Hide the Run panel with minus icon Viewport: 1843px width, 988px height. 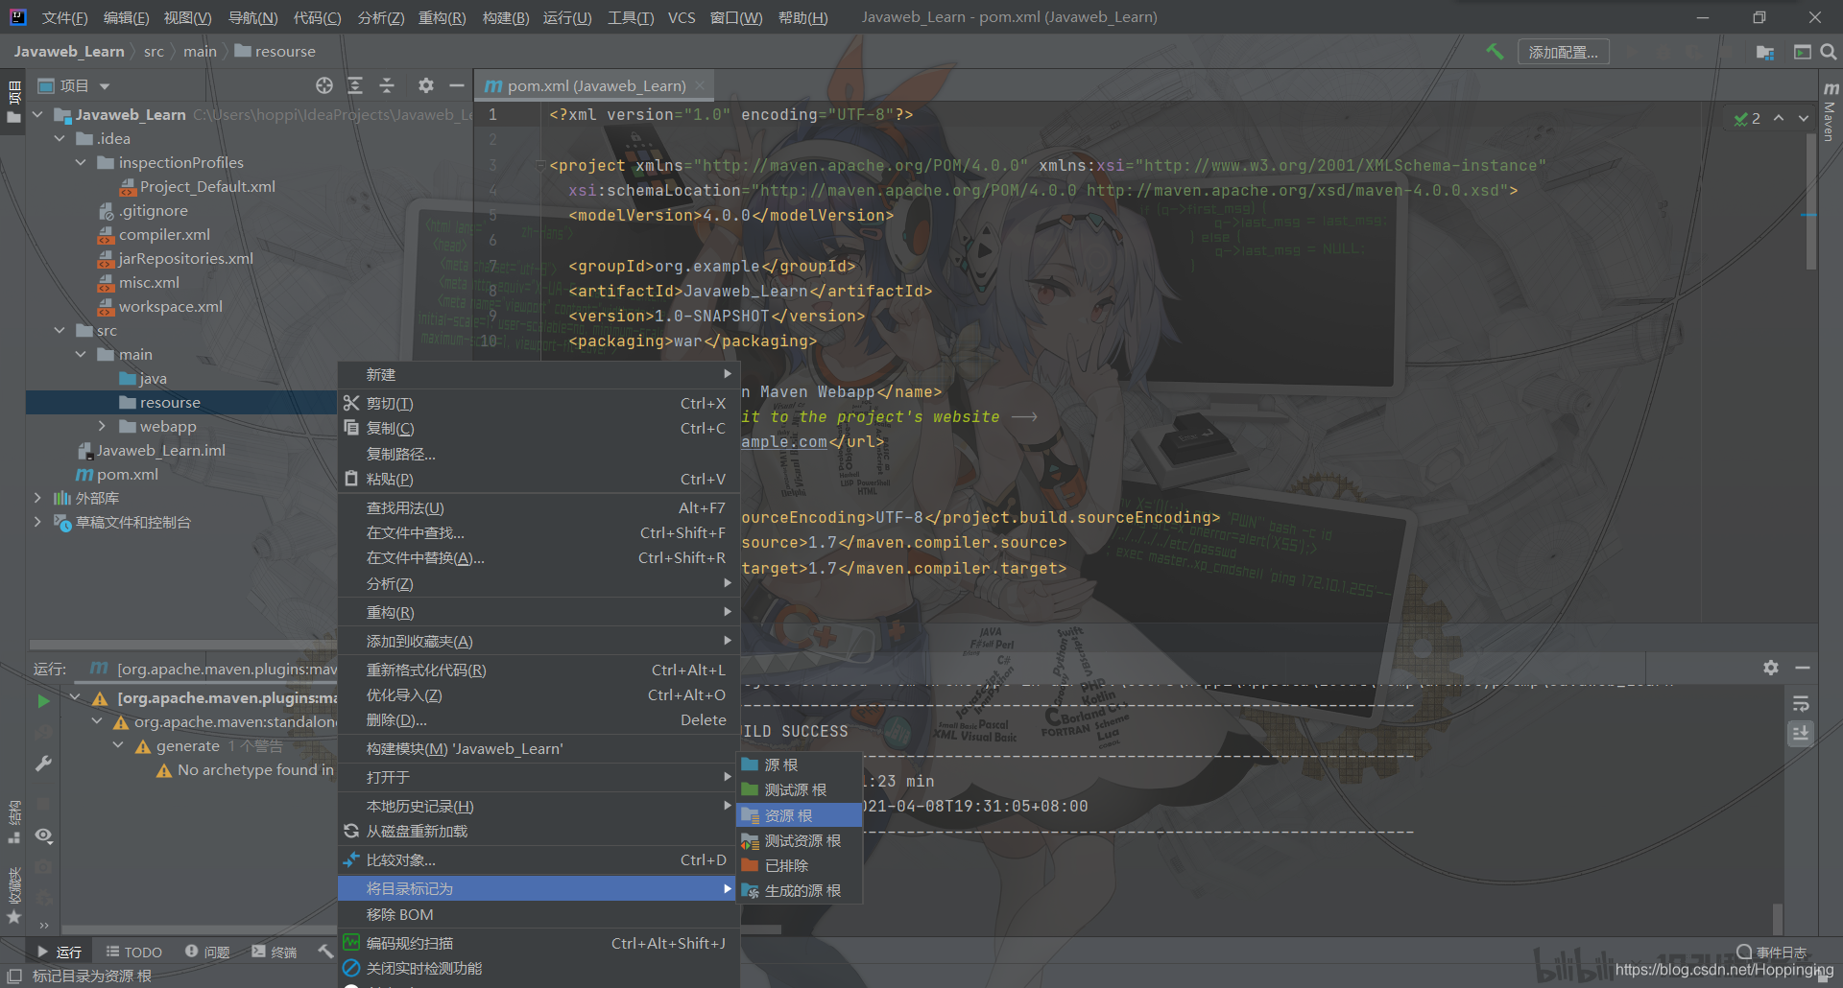(x=1803, y=668)
